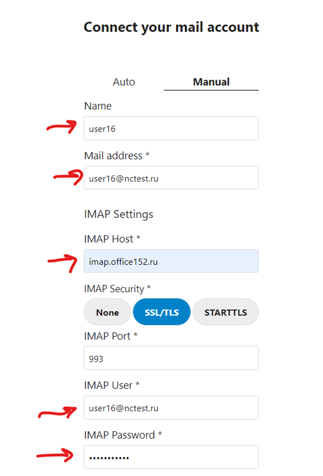
Task: Click the "IMAP Password *" label
Action: 126,435
